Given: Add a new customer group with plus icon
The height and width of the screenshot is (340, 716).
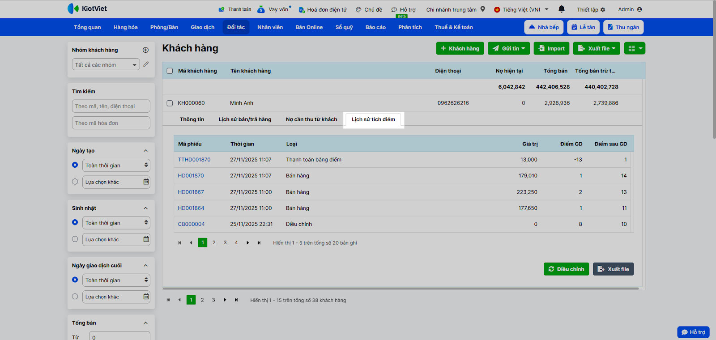Looking at the screenshot, I should tap(145, 50).
